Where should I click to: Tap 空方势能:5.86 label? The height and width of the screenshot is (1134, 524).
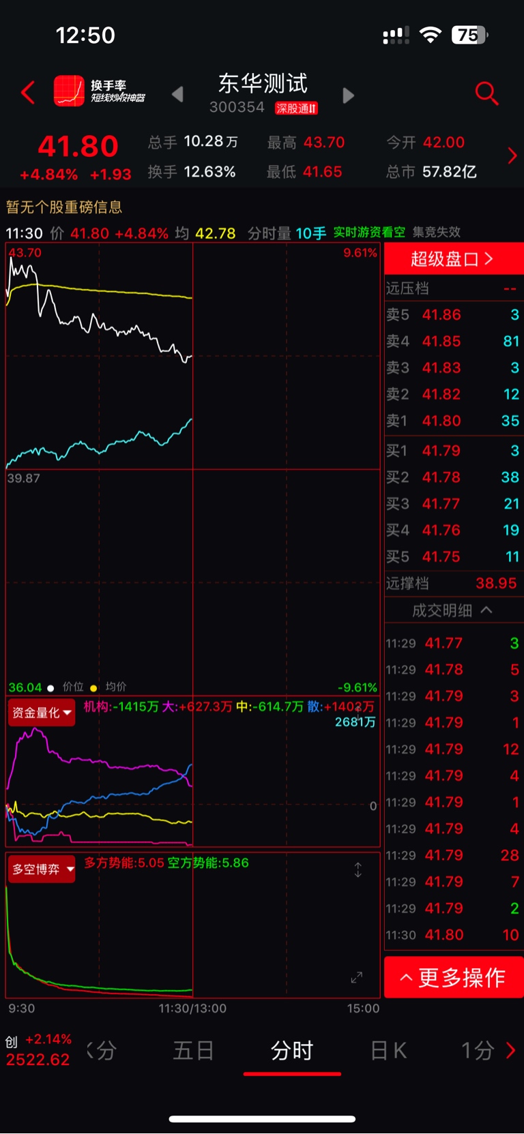click(208, 863)
